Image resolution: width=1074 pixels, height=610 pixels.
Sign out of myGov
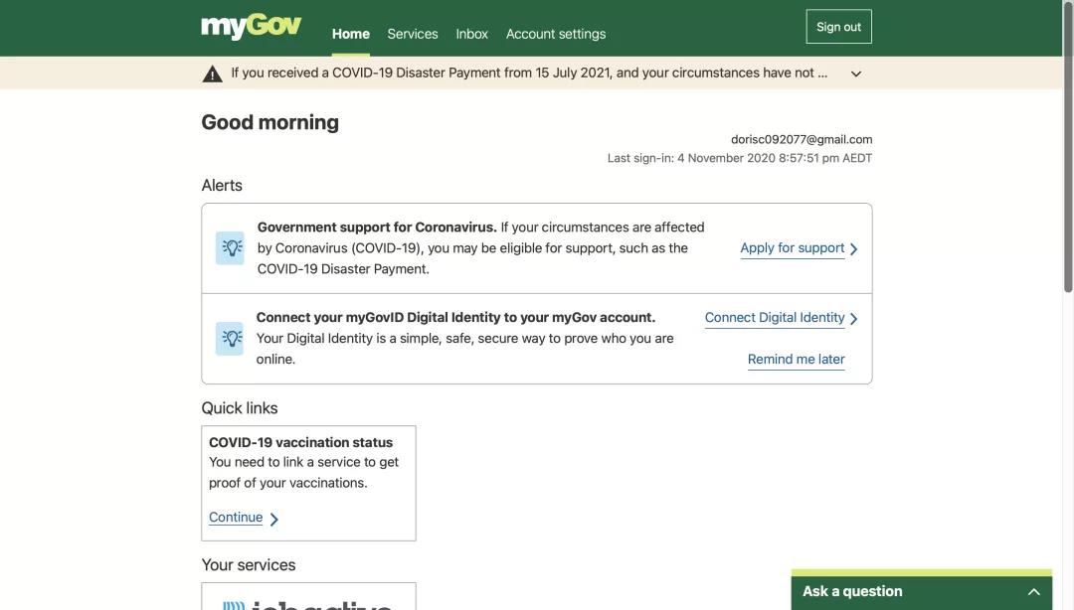tap(838, 27)
